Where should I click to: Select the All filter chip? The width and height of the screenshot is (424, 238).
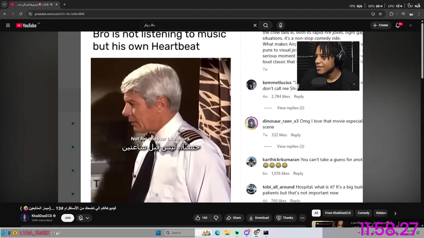pyautogui.click(x=316, y=213)
